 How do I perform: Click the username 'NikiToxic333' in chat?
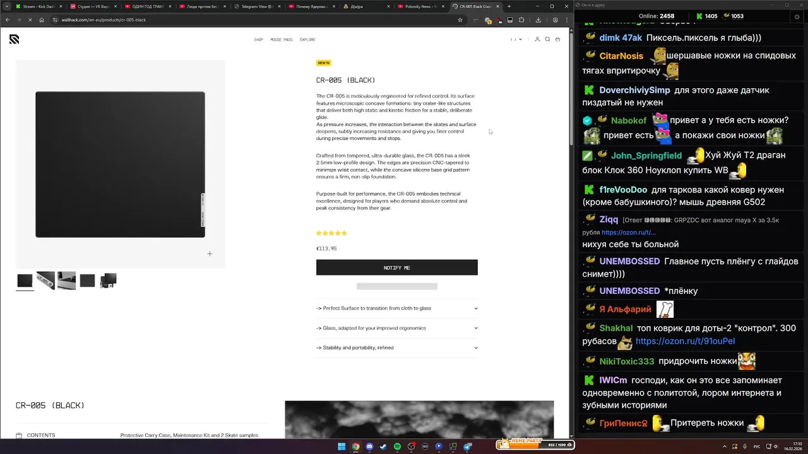(626, 361)
